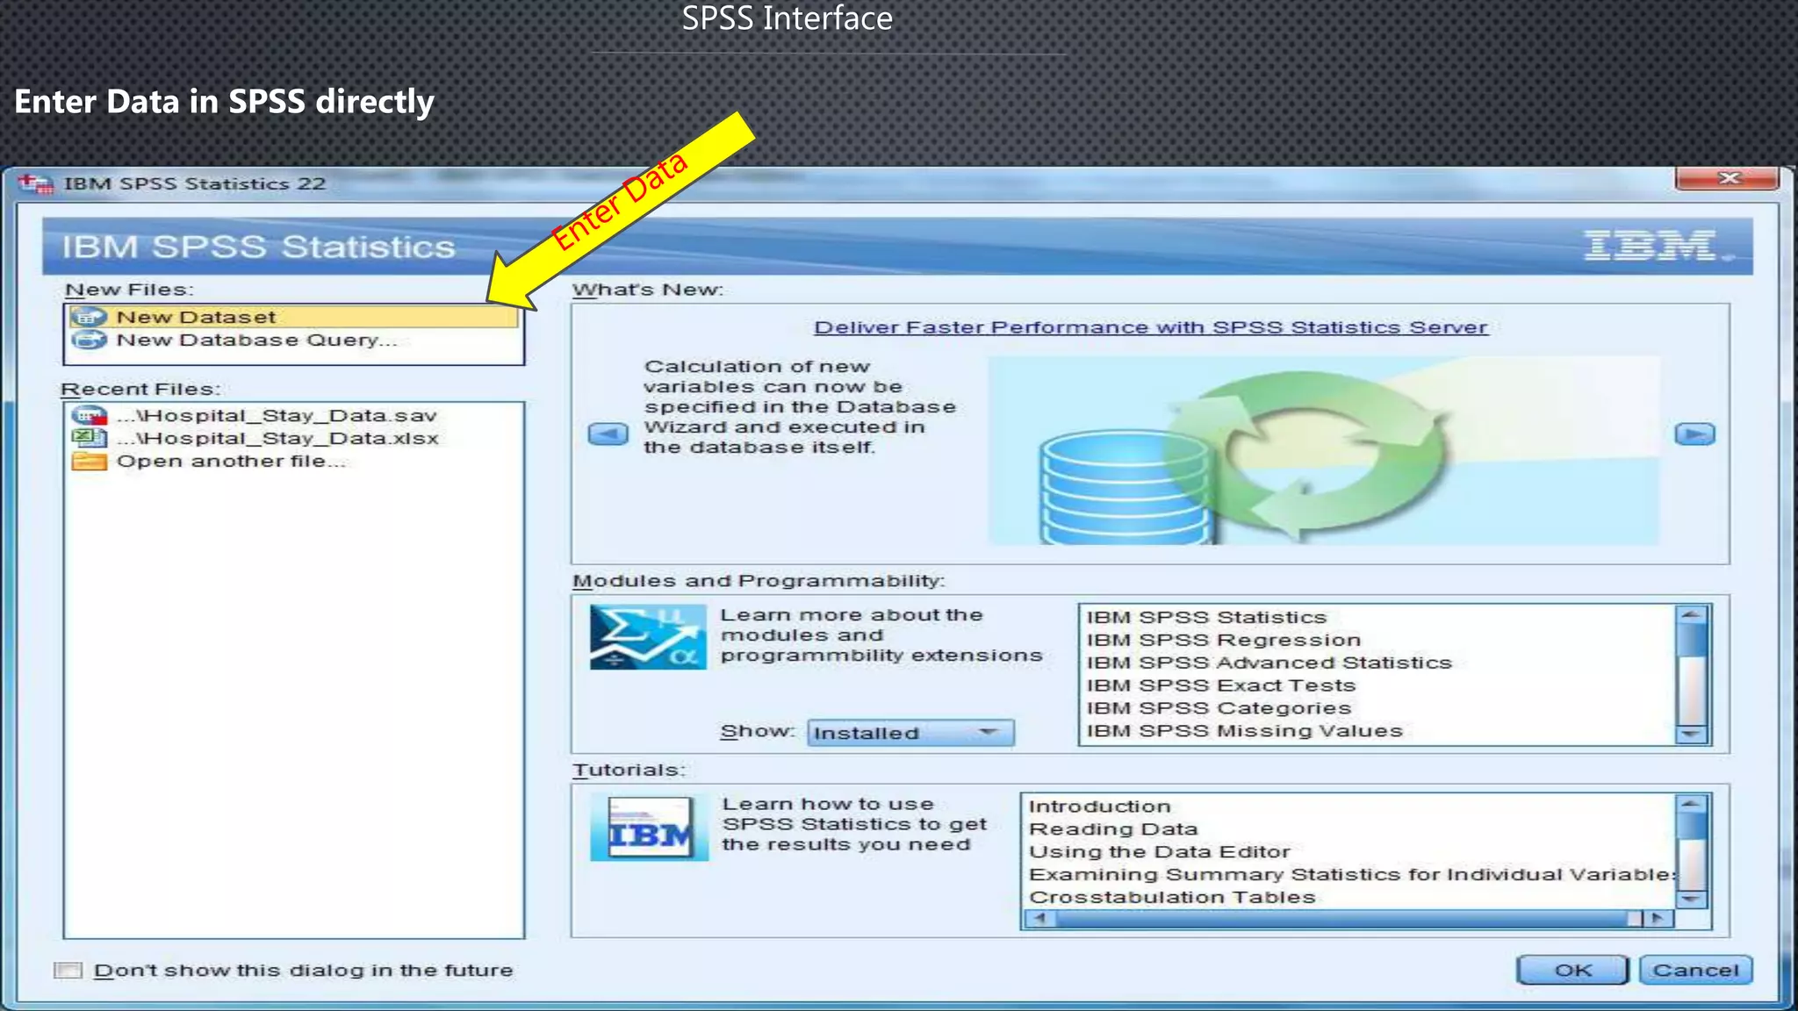Follow Deliver Faster Performance with SPSS Statistics Server link
Viewport: 1798px width, 1011px height.
(x=1151, y=327)
